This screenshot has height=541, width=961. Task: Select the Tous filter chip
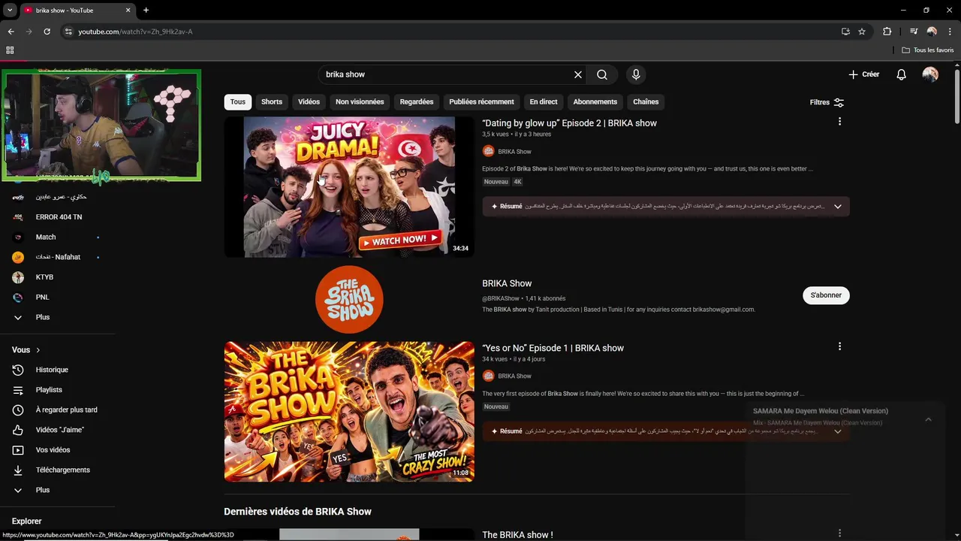coord(238,102)
